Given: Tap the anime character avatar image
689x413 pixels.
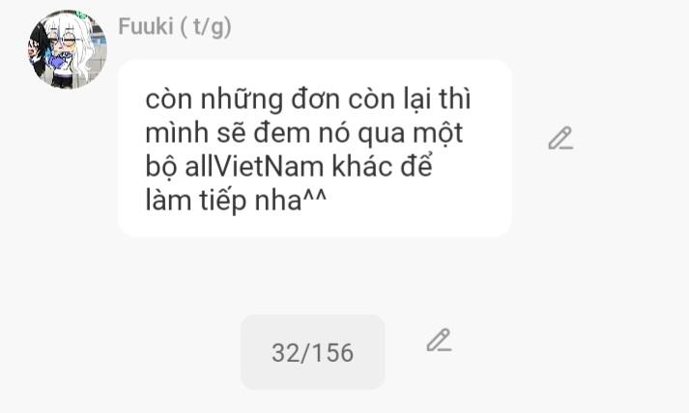Looking at the screenshot, I should 68,49.
